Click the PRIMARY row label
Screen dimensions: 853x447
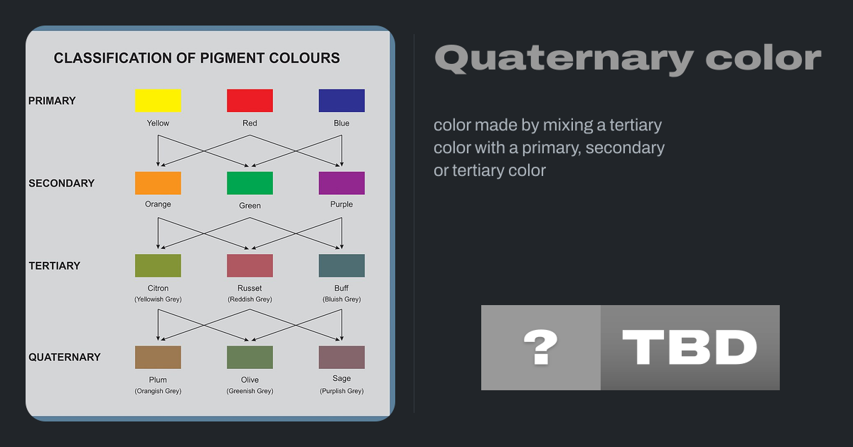click(x=52, y=101)
